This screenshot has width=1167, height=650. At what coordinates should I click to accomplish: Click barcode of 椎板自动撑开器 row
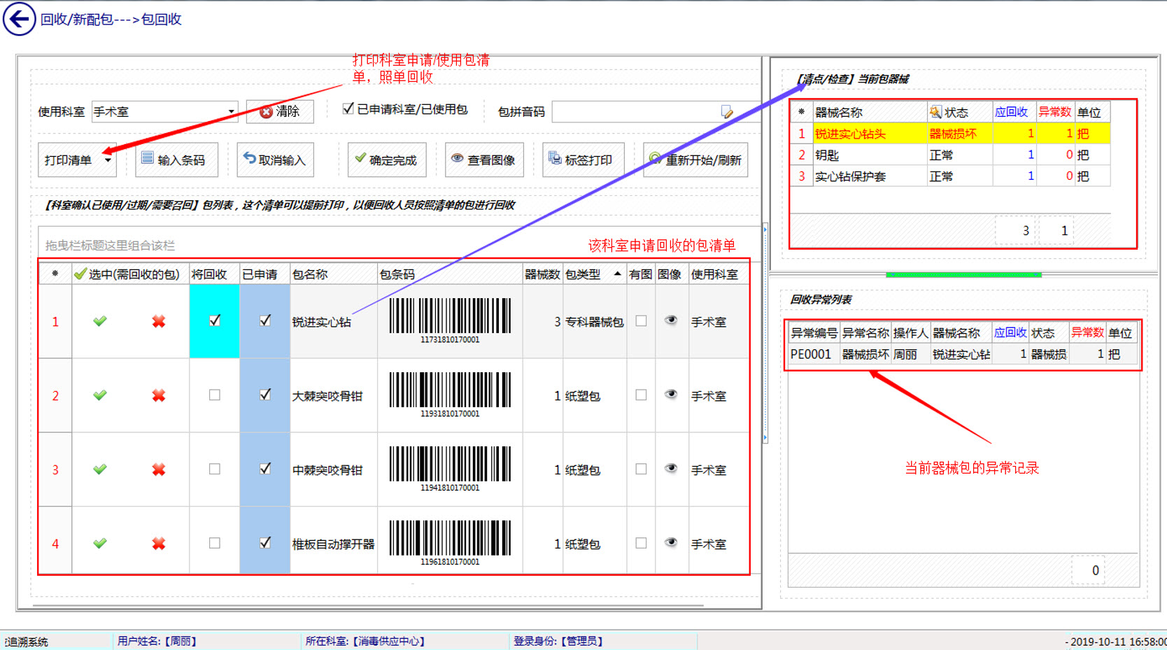click(x=450, y=542)
